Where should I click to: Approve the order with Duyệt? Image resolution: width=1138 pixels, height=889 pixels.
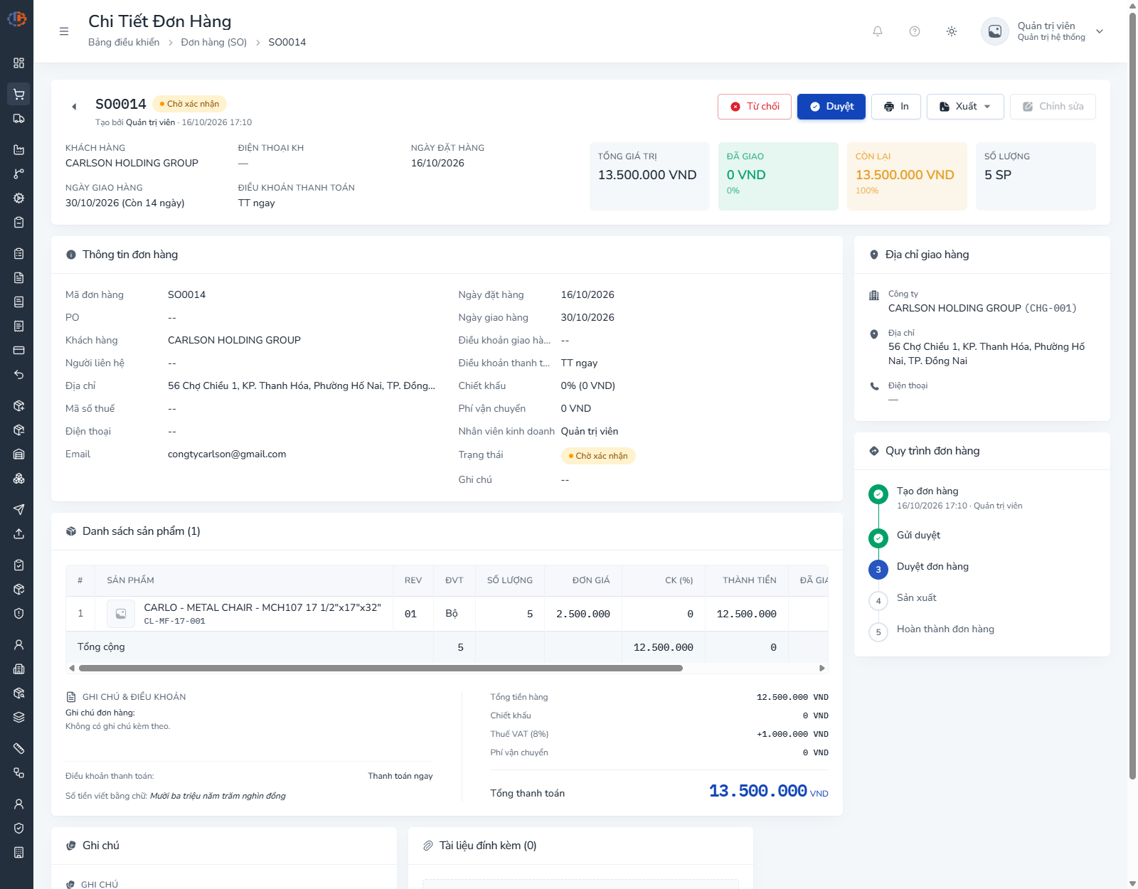(831, 107)
